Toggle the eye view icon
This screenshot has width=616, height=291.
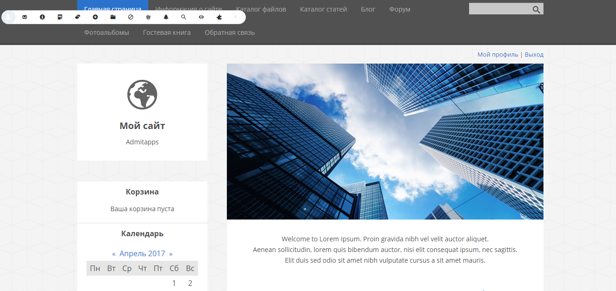click(x=201, y=17)
